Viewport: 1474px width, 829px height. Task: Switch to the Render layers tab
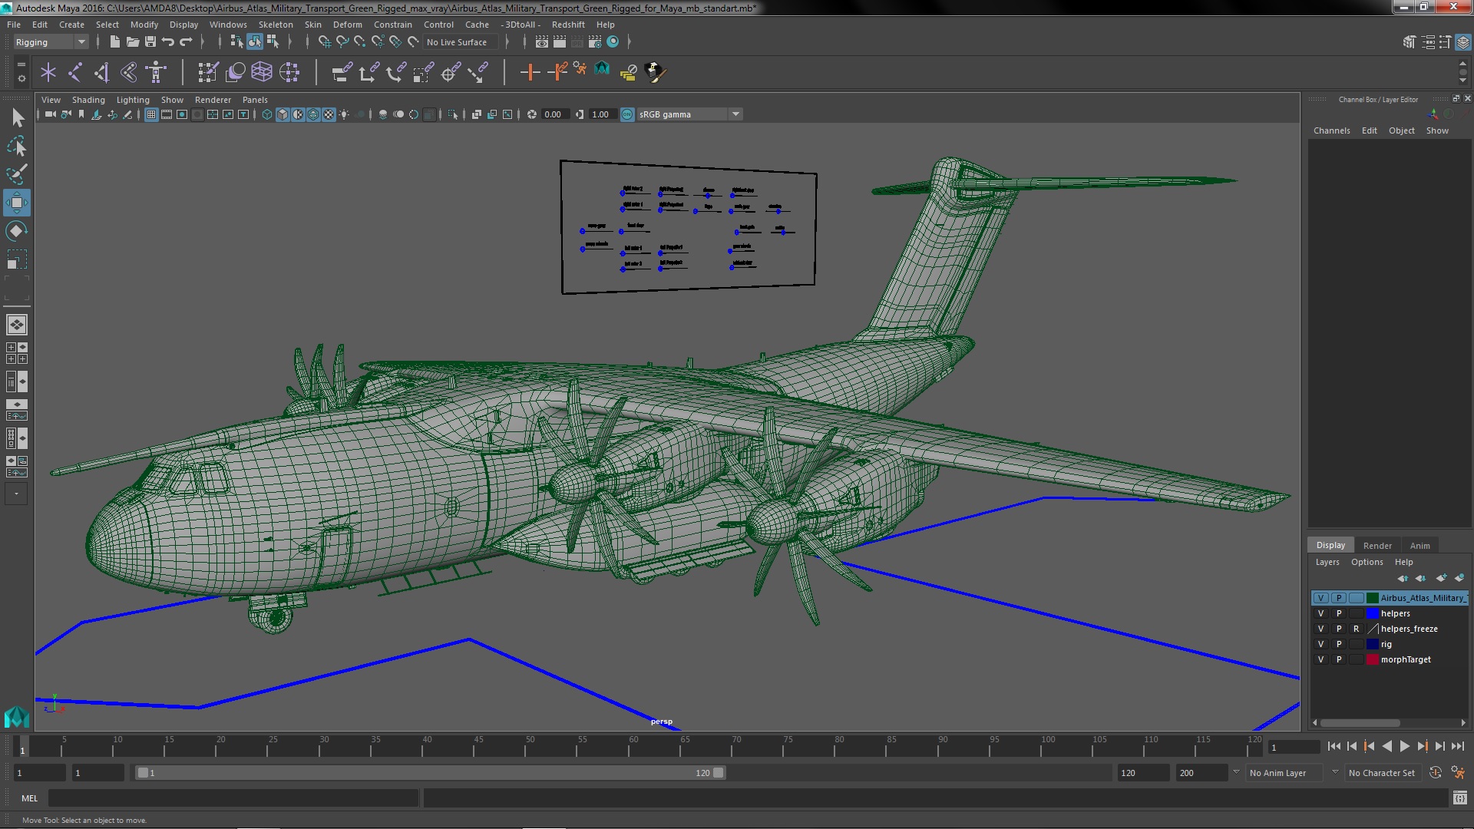[x=1377, y=546]
